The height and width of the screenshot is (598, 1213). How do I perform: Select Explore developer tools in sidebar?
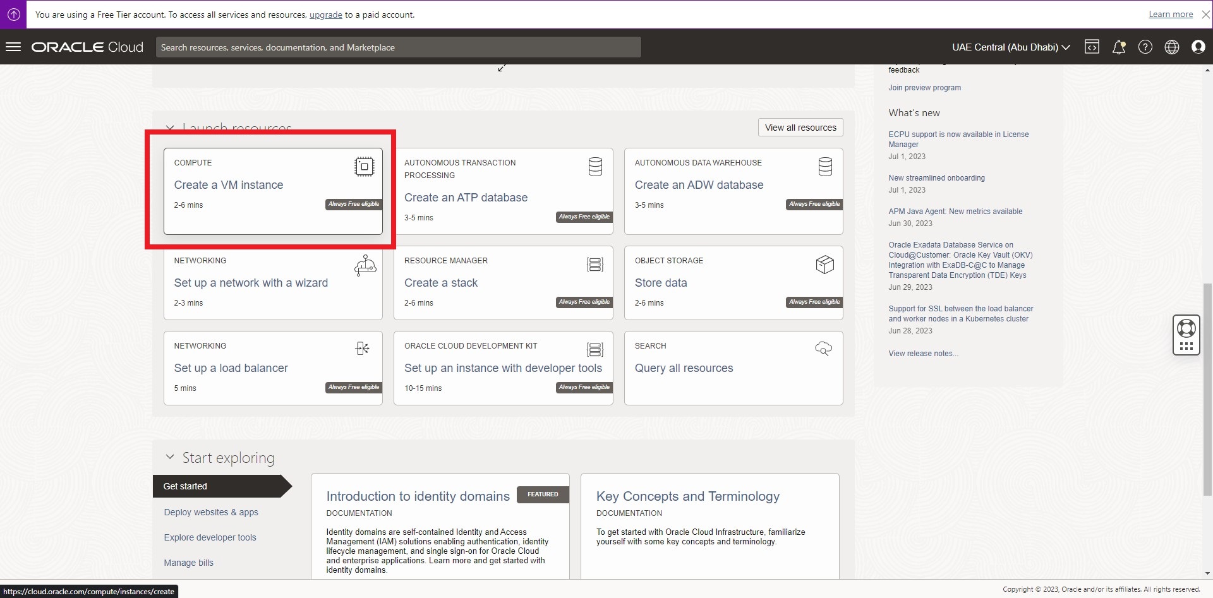pyautogui.click(x=210, y=537)
